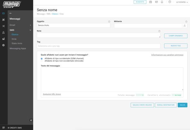
Task: Click into the Testo del messaggio textarea
Action: point(112,79)
